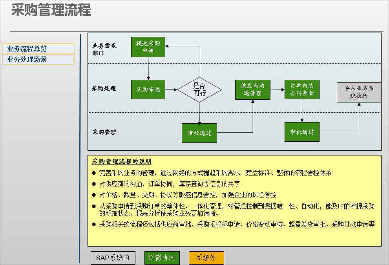Click the 采购管理流程 page title
Screen dimensions: 389x265
click(x=51, y=10)
